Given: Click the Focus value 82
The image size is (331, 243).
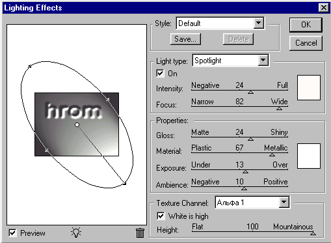Looking at the screenshot, I should [x=239, y=102].
